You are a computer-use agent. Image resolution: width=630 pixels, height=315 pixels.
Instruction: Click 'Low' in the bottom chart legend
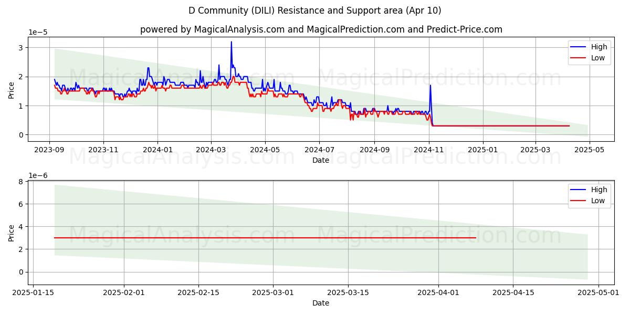598,201
